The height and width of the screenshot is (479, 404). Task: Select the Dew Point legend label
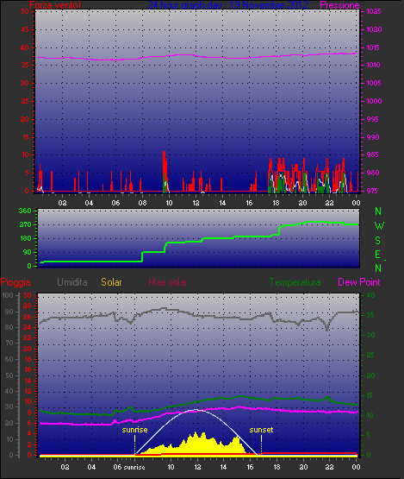point(359,282)
